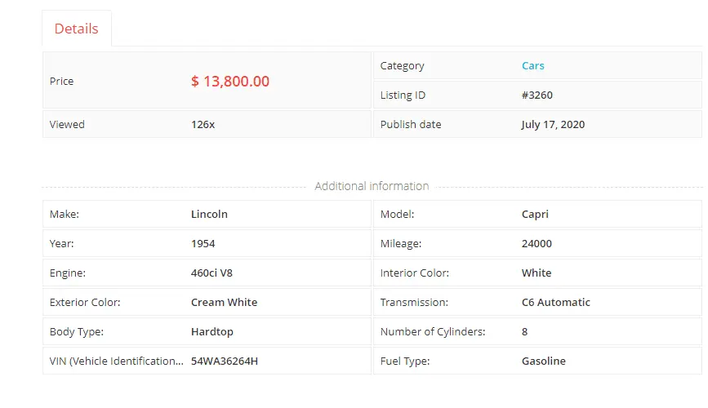Click the year value 1954
This screenshot has height=408, width=708.
click(x=203, y=244)
